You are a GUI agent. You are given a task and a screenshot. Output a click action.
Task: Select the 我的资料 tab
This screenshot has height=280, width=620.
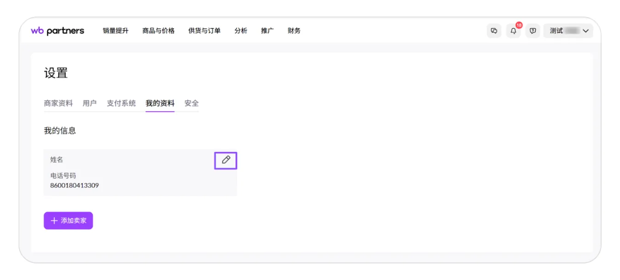click(160, 103)
